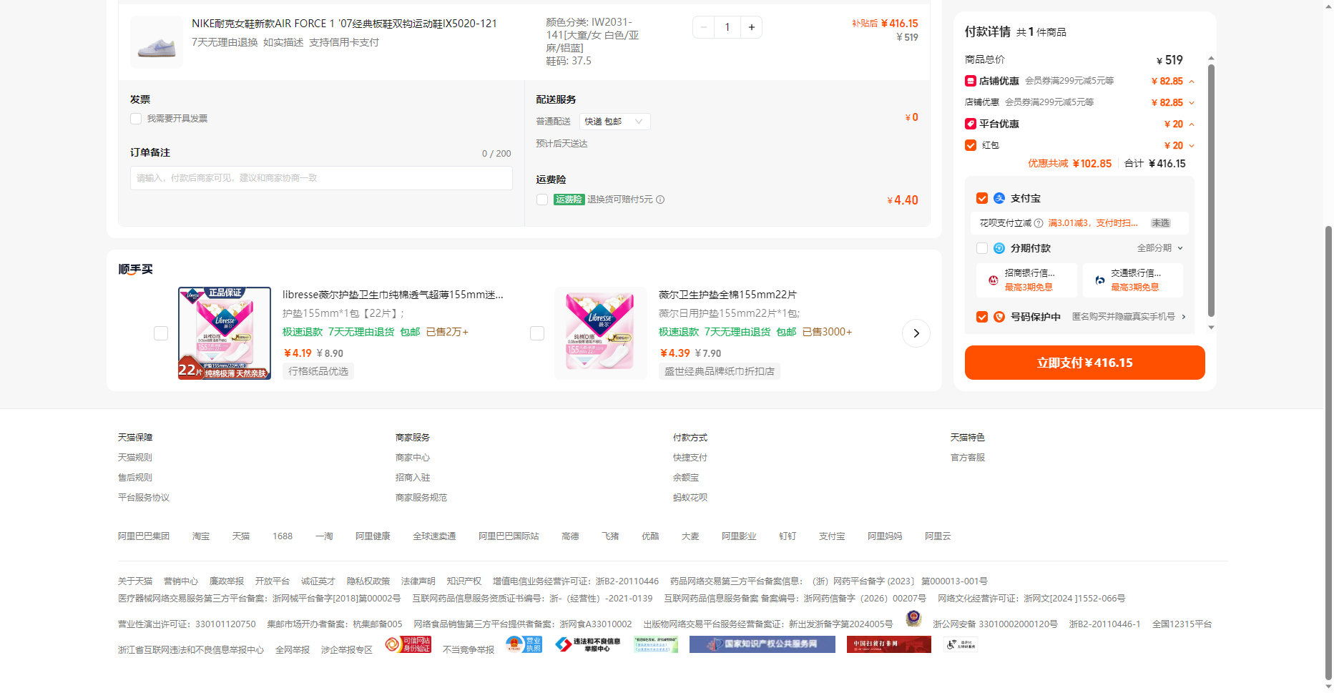Choose the 招商银行信用卡 installment option
Image resolution: width=1334 pixels, height=693 pixels.
[x=1026, y=280]
